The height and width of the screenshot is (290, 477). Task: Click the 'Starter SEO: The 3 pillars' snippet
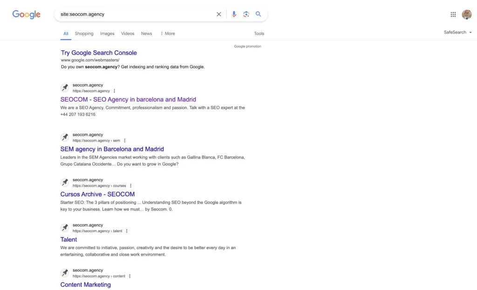pos(151,206)
